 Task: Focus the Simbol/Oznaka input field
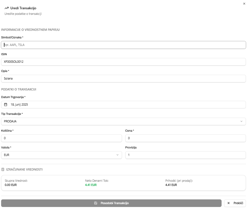[x=123, y=45]
